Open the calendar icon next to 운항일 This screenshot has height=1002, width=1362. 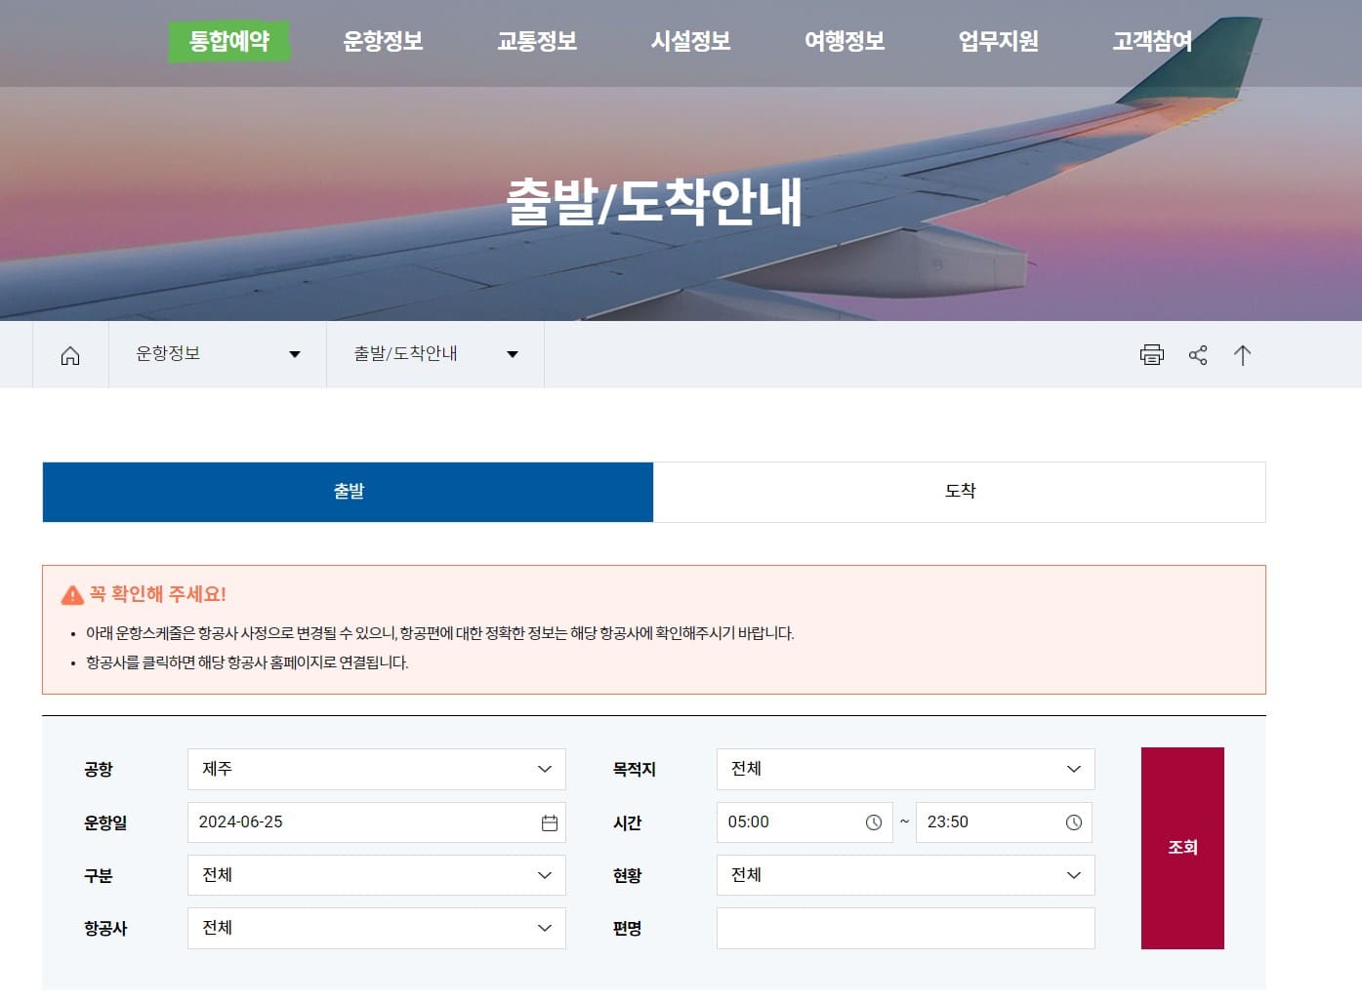(x=549, y=822)
